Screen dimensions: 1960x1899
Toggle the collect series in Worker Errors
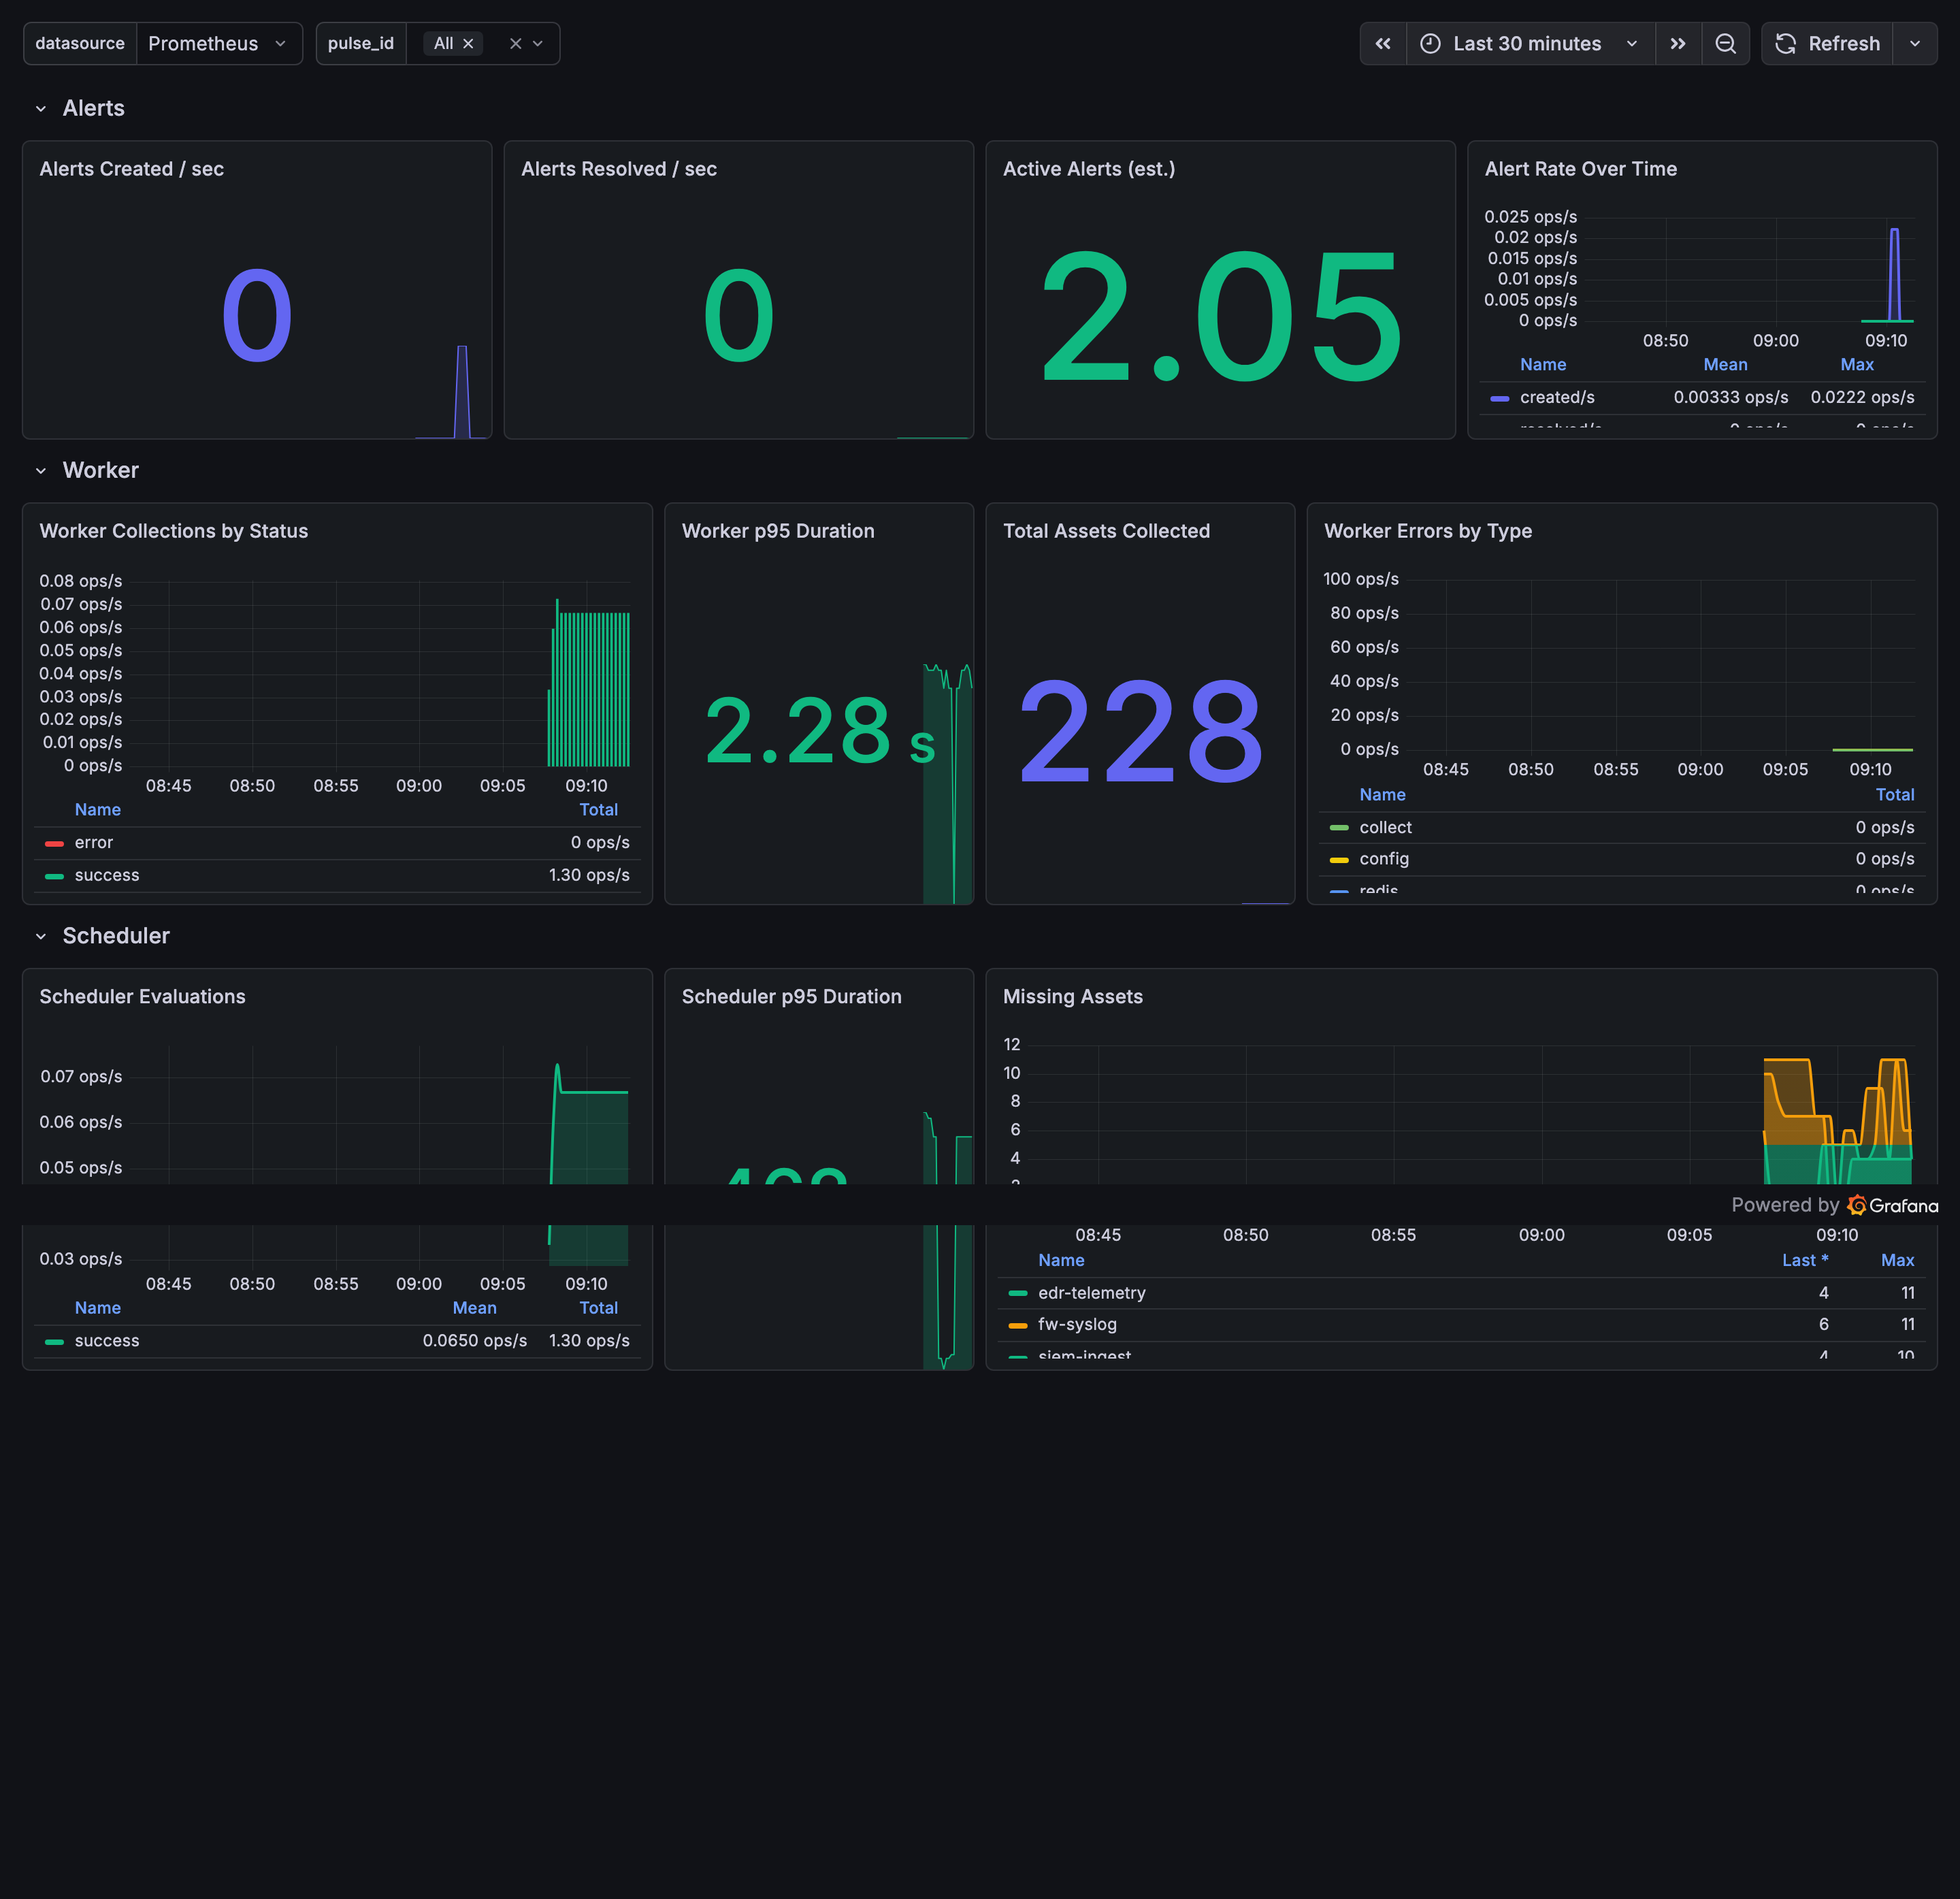pyautogui.click(x=1385, y=828)
